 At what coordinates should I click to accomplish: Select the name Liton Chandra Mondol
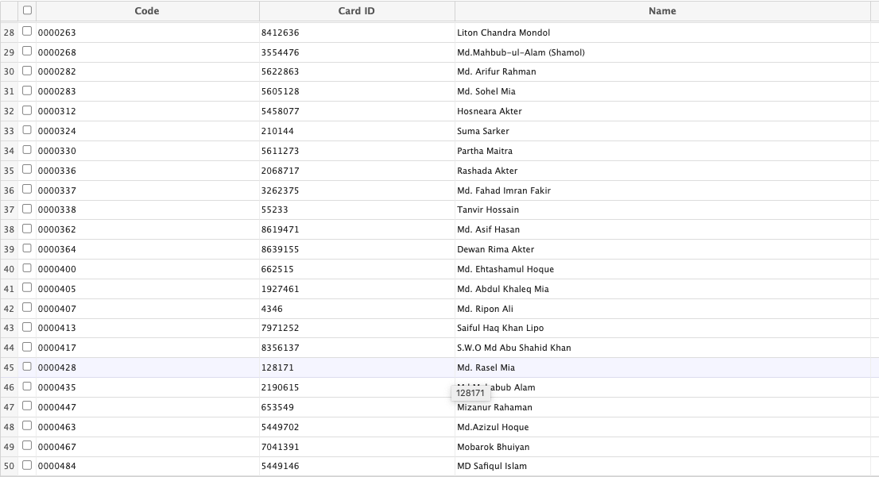503,33
